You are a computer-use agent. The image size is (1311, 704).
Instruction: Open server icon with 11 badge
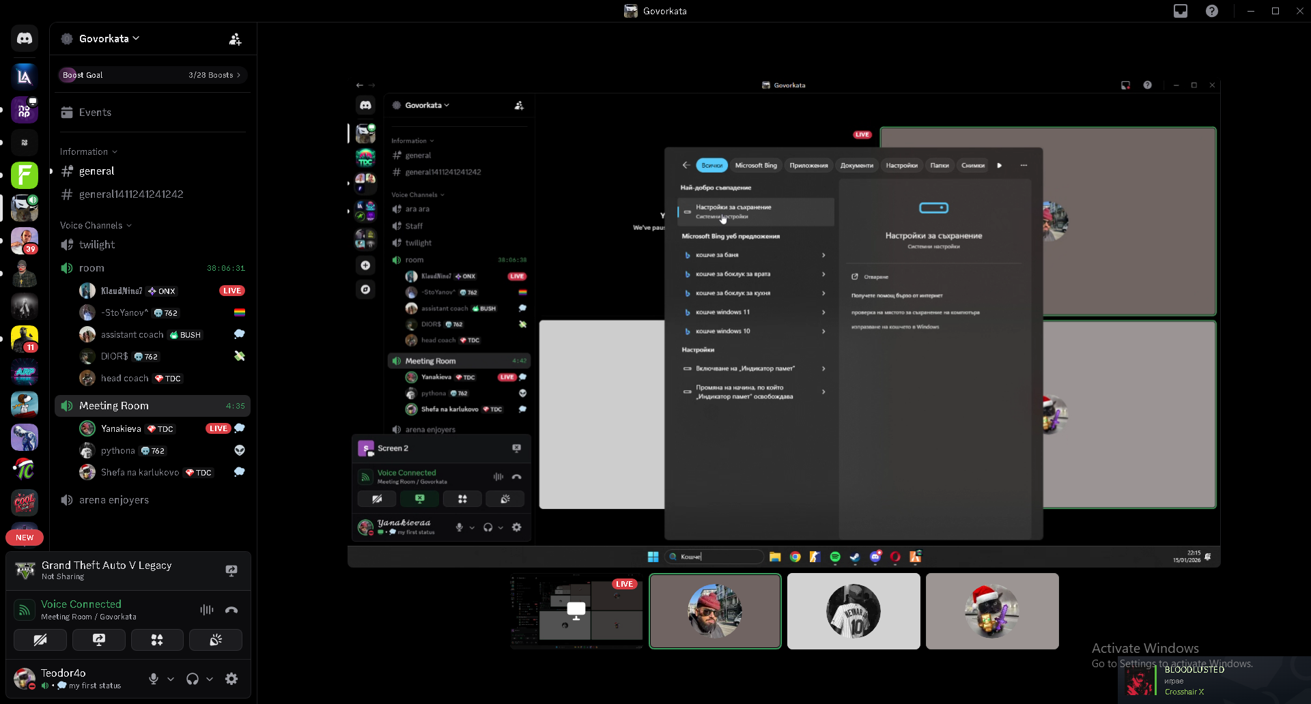click(25, 339)
